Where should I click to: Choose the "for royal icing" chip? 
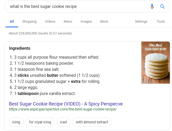(40, 122)
